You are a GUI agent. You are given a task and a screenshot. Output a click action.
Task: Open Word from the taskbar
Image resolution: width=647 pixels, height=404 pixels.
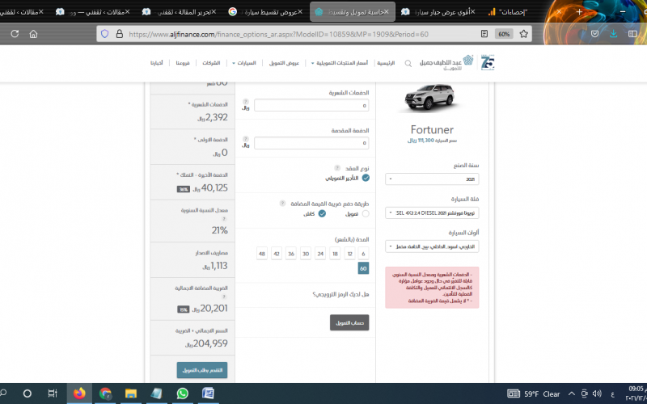(x=208, y=393)
